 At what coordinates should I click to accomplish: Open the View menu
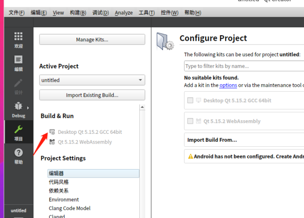click(x=58, y=13)
